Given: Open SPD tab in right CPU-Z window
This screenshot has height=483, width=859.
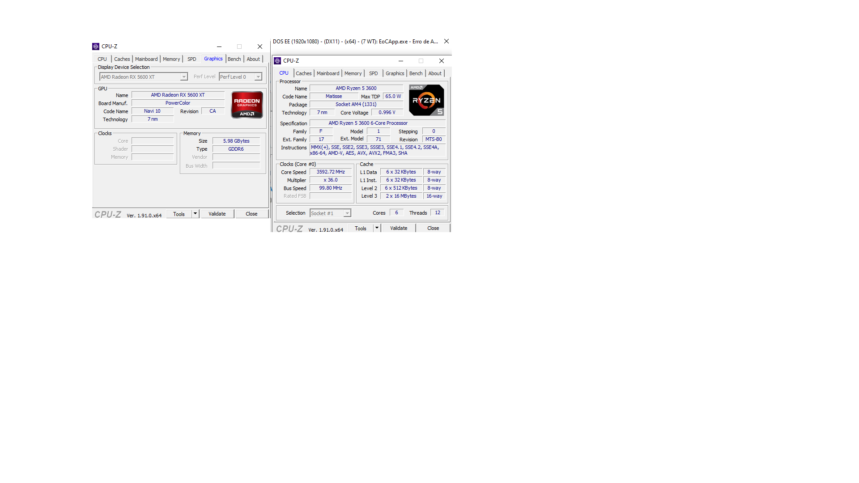Looking at the screenshot, I should [x=374, y=73].
